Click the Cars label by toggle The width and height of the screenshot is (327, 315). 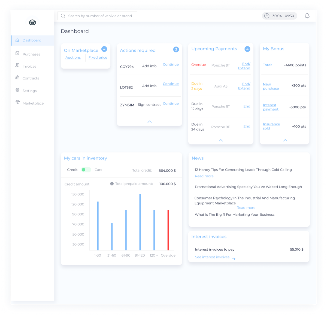(98, 170)
